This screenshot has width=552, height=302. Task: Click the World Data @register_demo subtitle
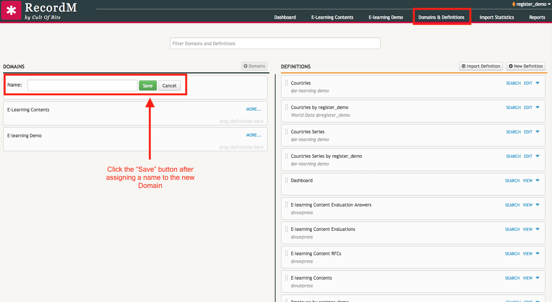coord(321,115)
